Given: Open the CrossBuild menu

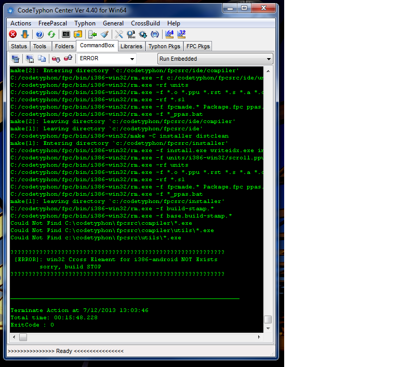Looking at the screenshot, I should 145,23.
